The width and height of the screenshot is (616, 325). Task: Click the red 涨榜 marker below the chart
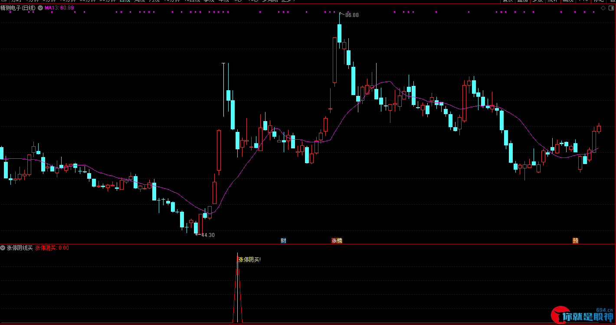click(337, 240)
